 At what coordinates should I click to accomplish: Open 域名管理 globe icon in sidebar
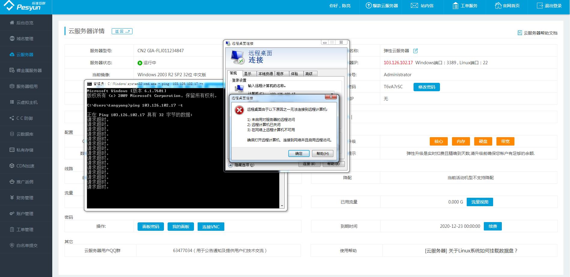click(12, 39)
